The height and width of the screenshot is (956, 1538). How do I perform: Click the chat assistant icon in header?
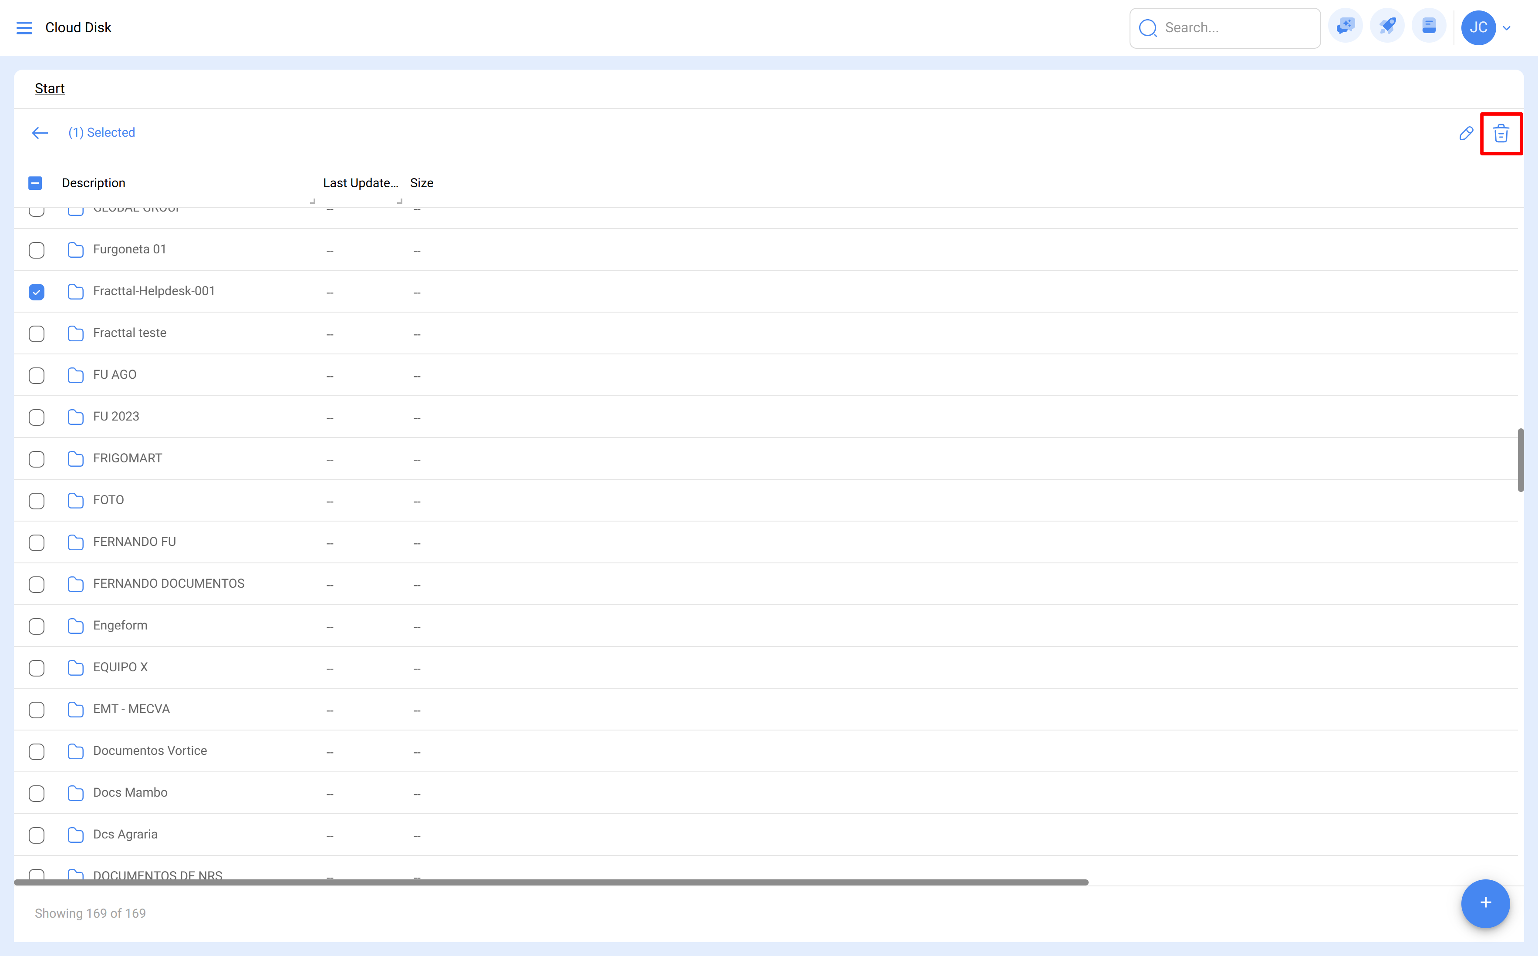point(1345,27)
